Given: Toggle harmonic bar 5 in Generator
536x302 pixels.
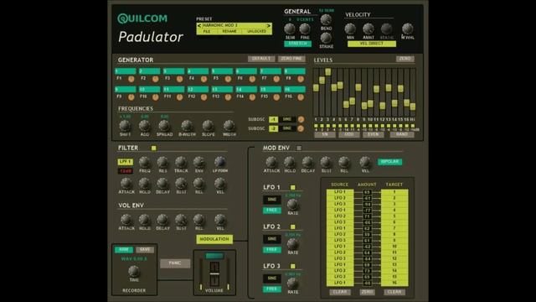Looking at the screenshot, I should click(222, 71).
